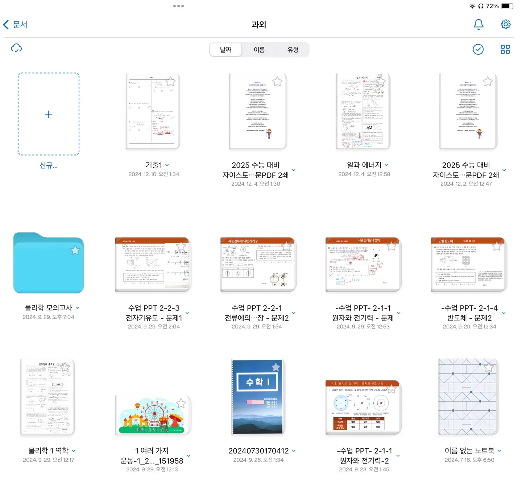The height and width of the screenshot is (489, 522).
Task: Expand the options chevron next to 기출1
Action: point(166,165)
